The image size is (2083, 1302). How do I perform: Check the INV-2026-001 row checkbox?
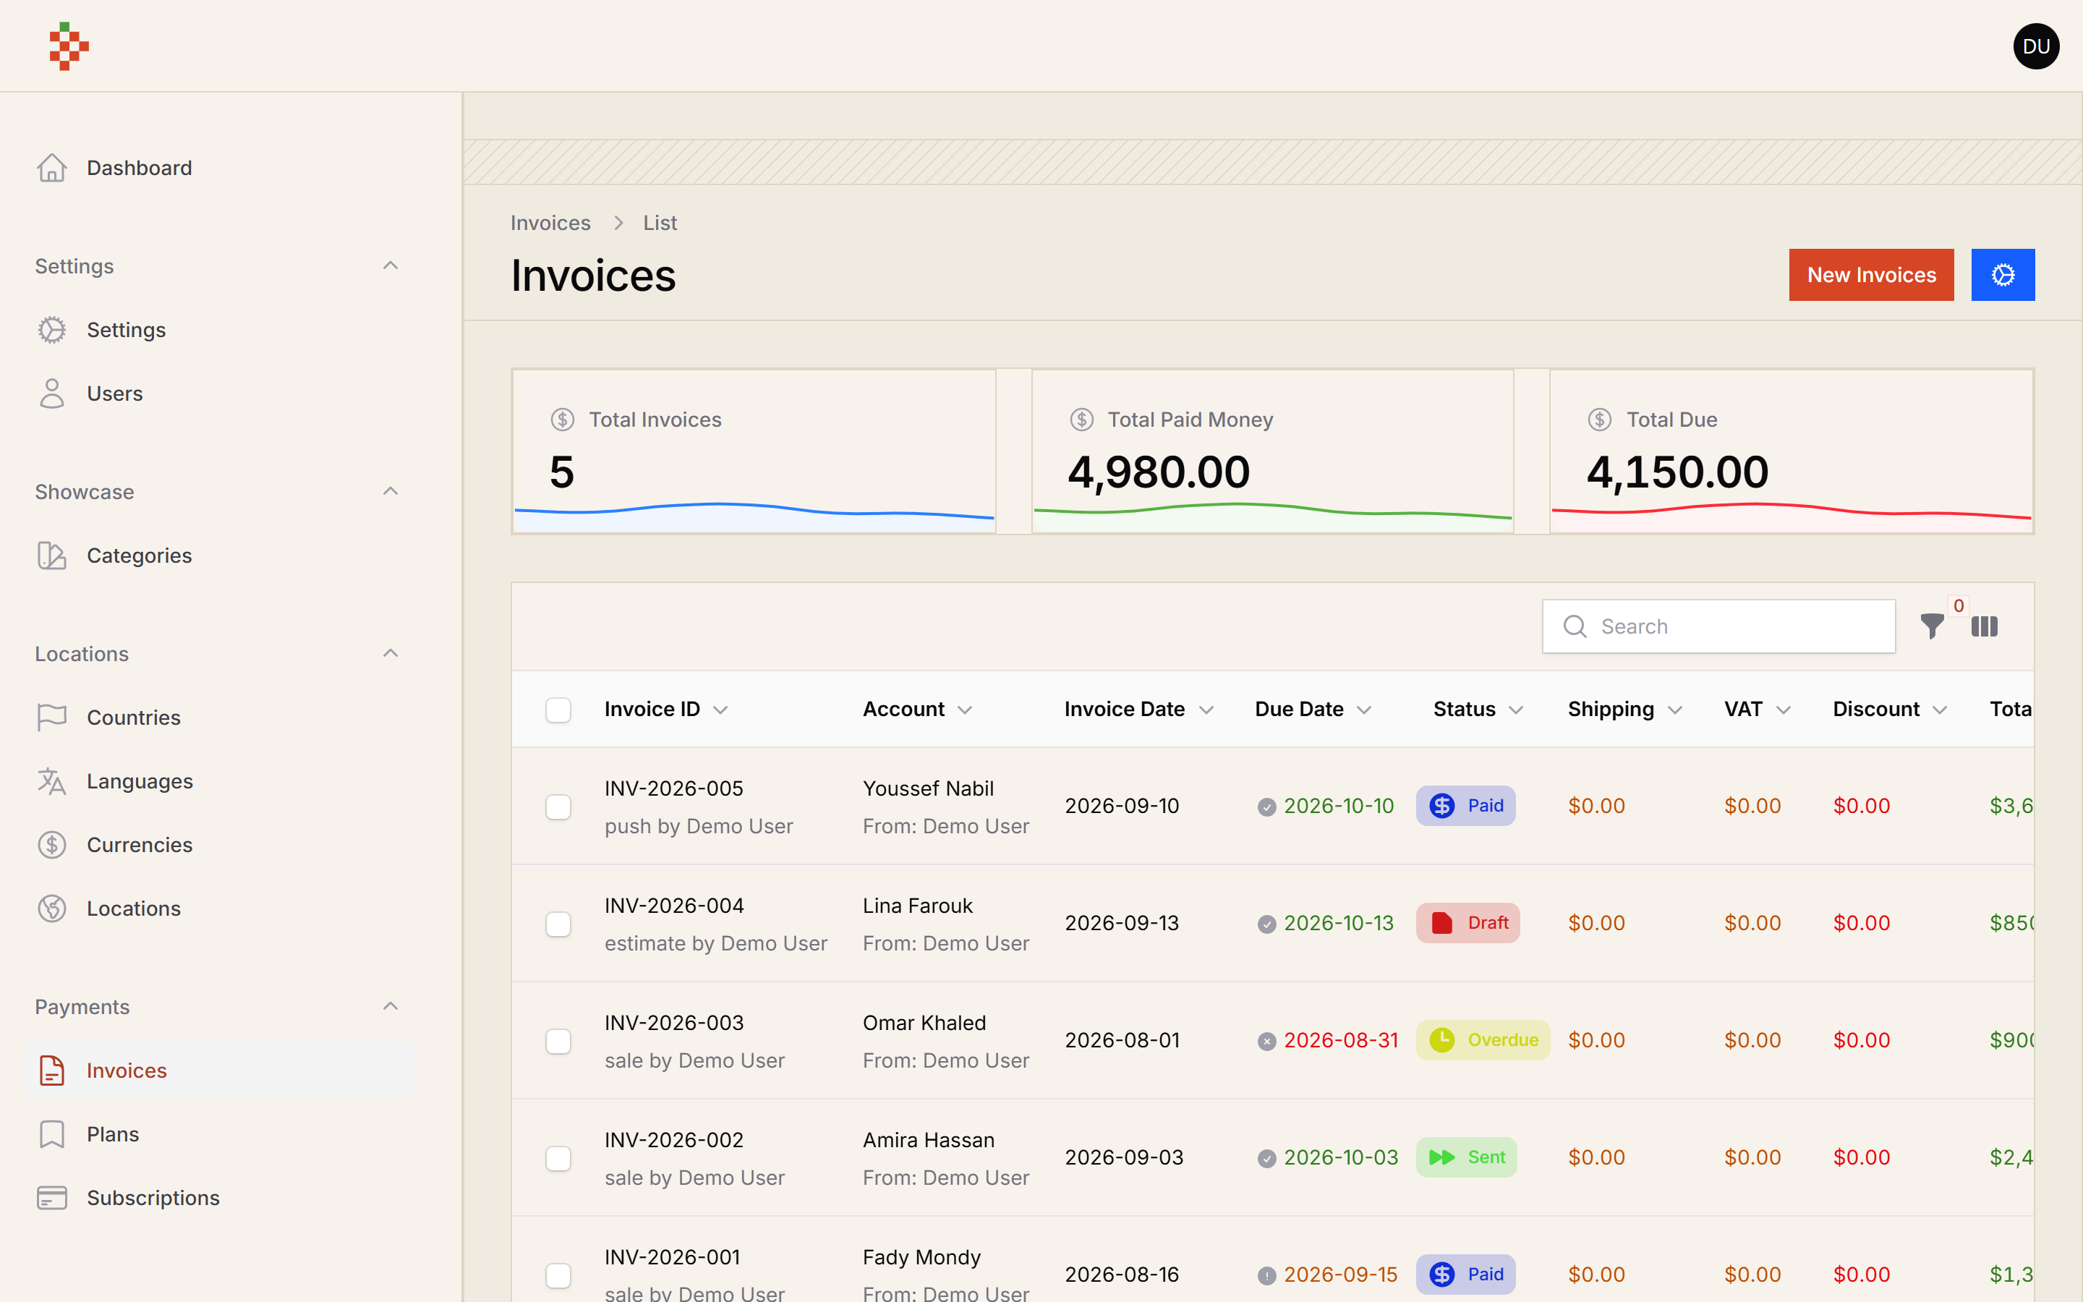(558, 1275)
